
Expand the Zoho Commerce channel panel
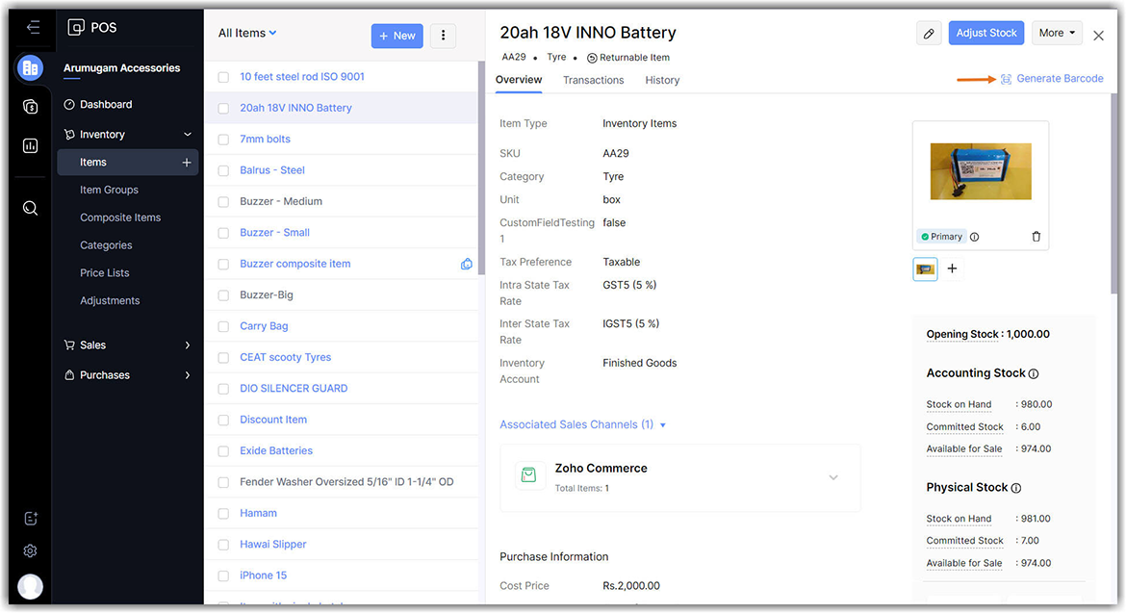(833, 477)
